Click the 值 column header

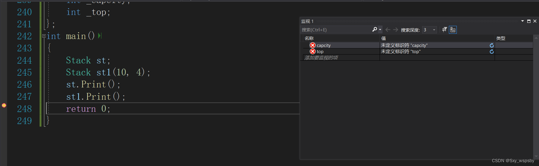click(383, 38)
